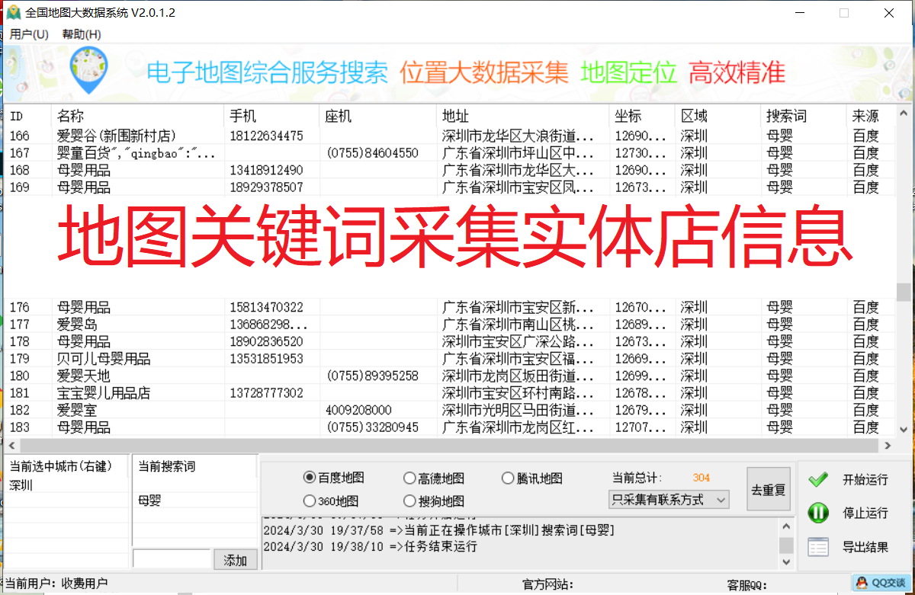Screen dimensions: 915x595
Task: Click the export results list icon
Action: pyautogui.click(x=818, y=546)
